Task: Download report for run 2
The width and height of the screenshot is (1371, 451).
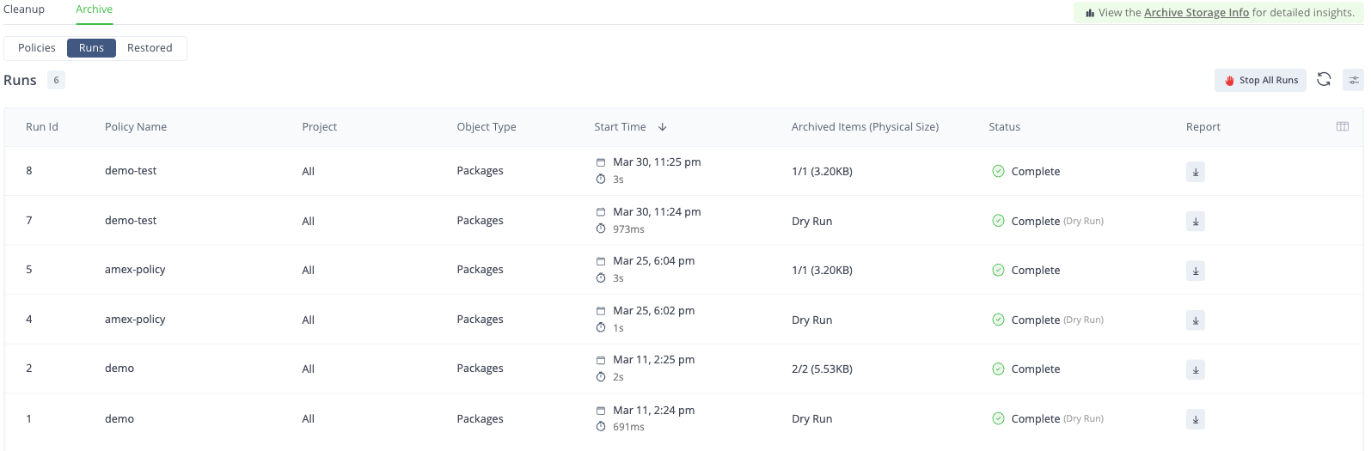Action: coord(1195,369)
